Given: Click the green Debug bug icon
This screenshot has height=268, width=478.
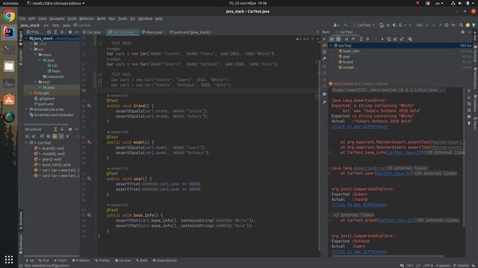Looking at the screenshot, I should pos(388,25).
